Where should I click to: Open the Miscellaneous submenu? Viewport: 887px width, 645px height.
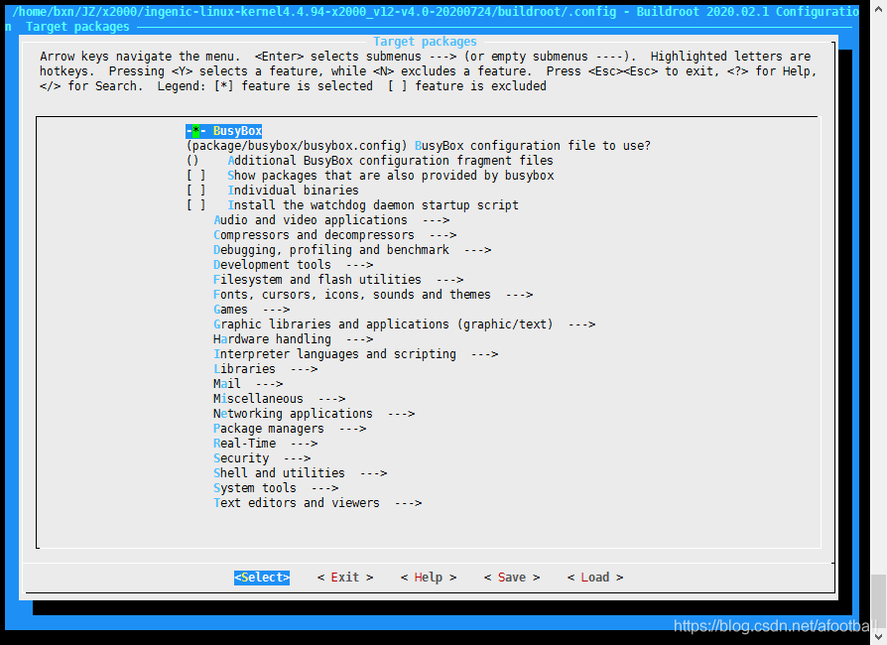click(280, 399)
